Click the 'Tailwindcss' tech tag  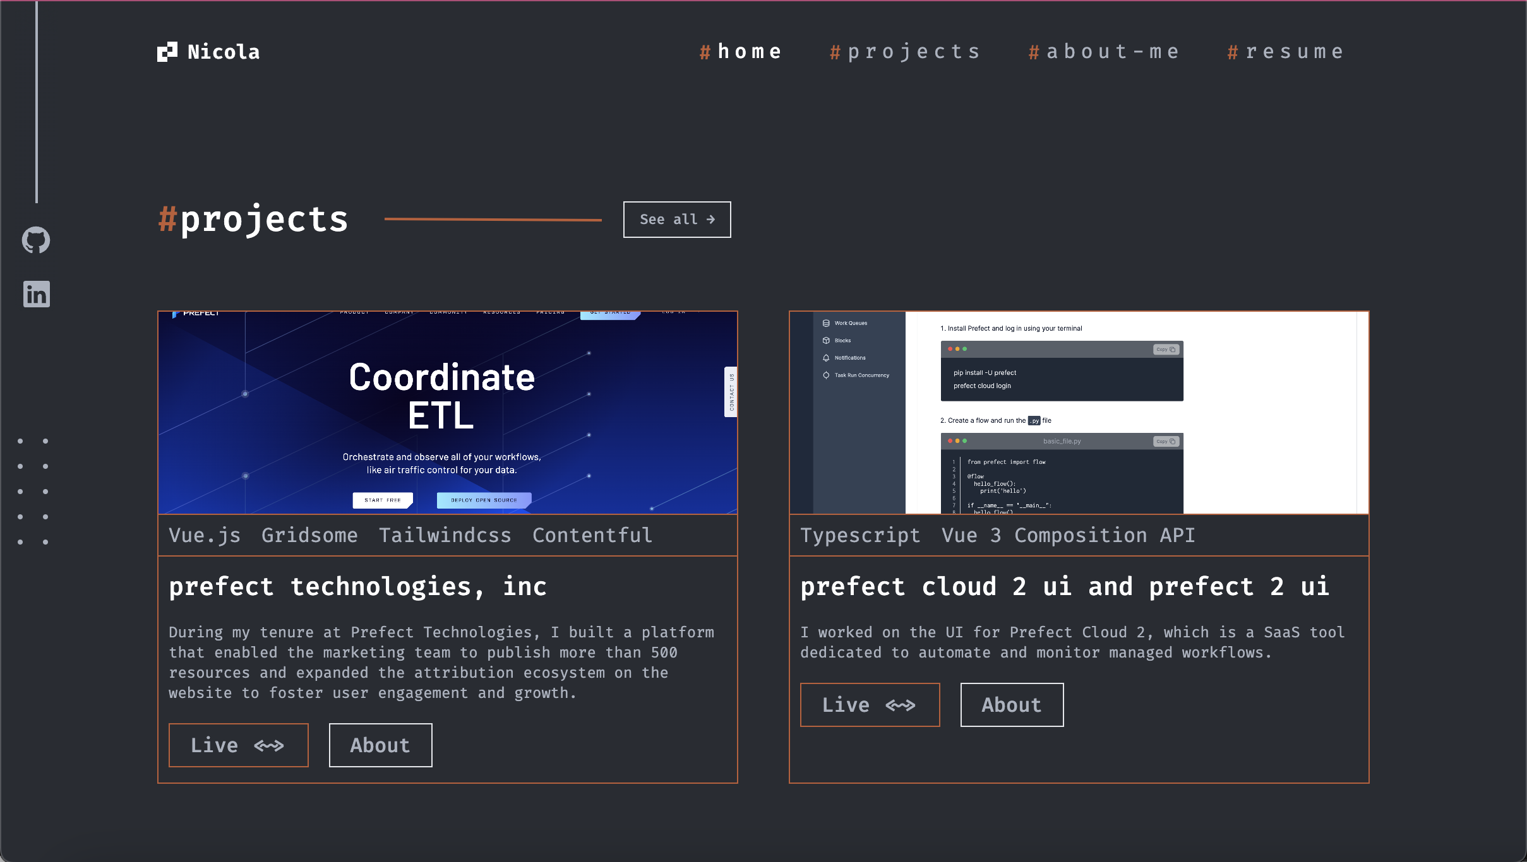coord(445,535)
